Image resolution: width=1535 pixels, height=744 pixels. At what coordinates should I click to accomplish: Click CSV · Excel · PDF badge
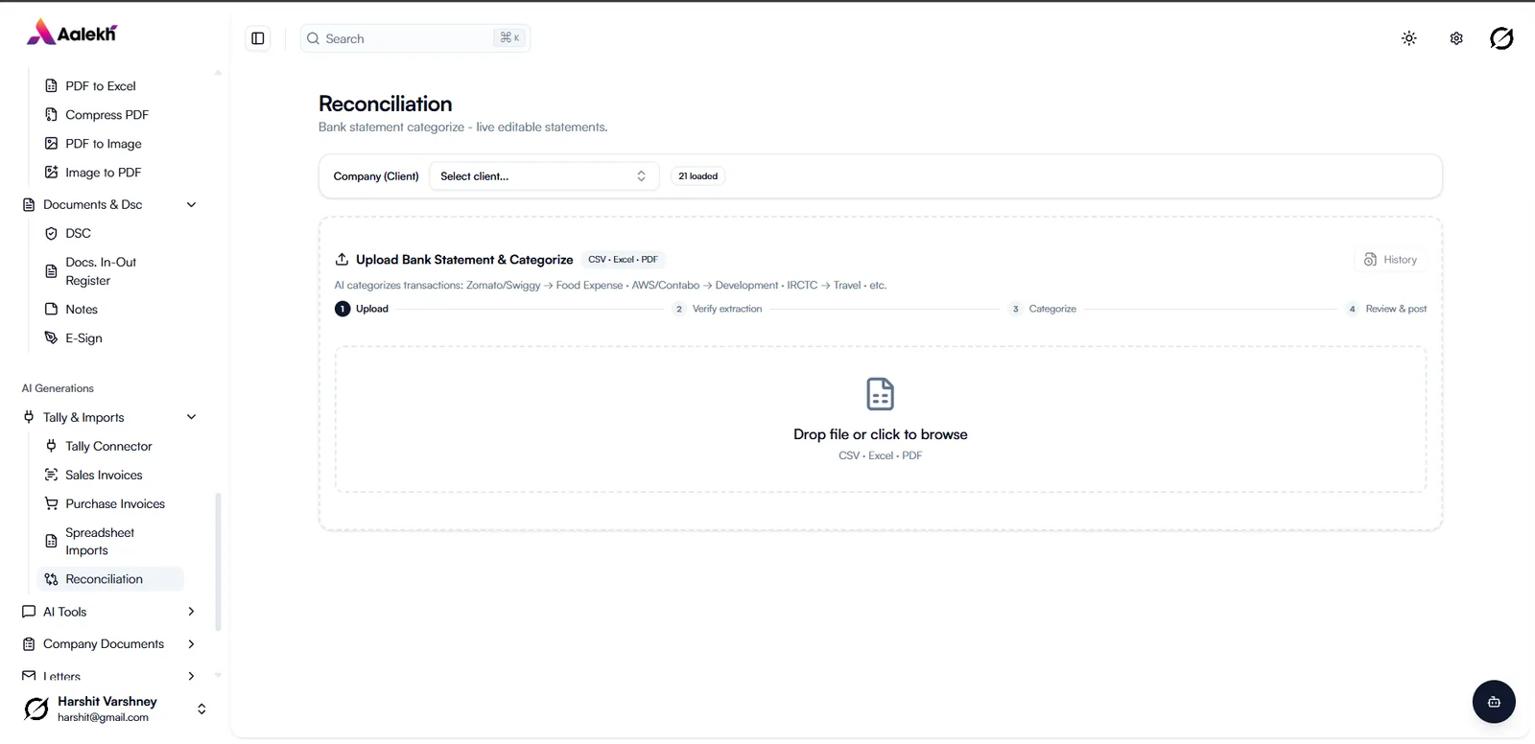pyautogui.click(x=623, y=260)
